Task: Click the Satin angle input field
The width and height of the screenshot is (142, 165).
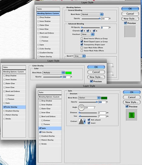Action: coord(90,108)
